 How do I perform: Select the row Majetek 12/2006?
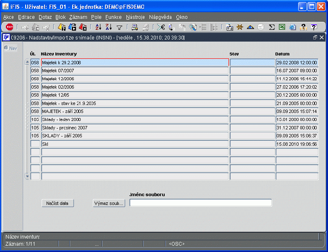click(x=135, y=79)
